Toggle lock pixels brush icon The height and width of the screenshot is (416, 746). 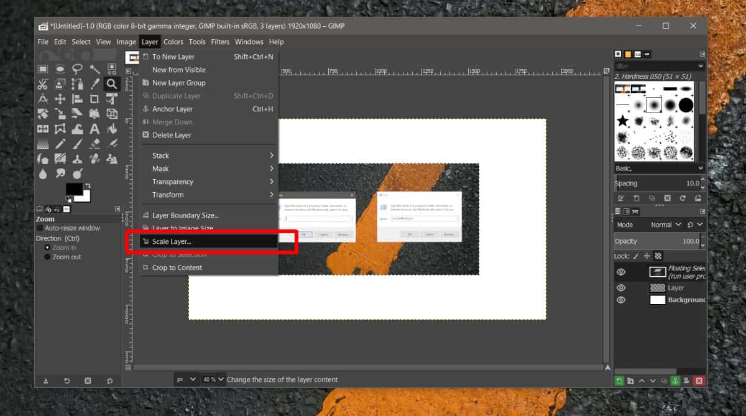coord(636,256)
